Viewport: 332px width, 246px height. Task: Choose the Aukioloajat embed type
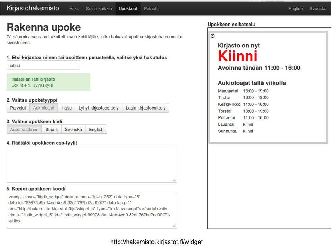[44, 108]
